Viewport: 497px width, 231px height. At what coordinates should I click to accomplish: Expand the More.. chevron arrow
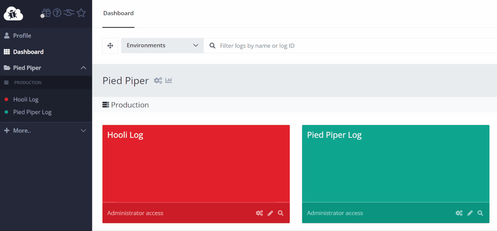click(x=83, y=130)
